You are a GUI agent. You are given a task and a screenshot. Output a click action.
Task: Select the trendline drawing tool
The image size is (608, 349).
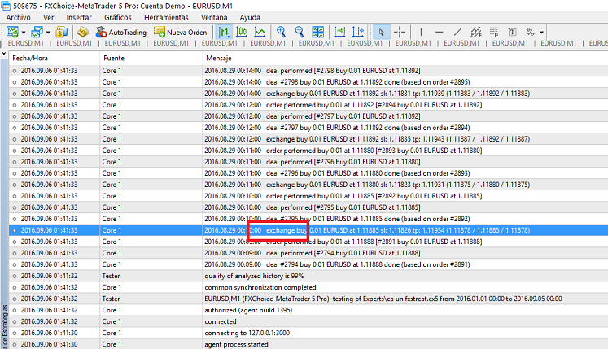click(458, 32)
